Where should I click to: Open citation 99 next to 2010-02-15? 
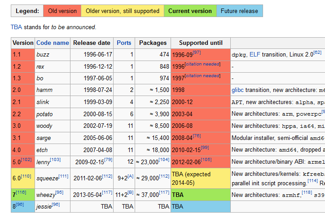205,148
